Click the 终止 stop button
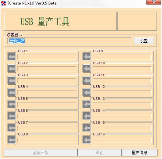 point(100,153)
